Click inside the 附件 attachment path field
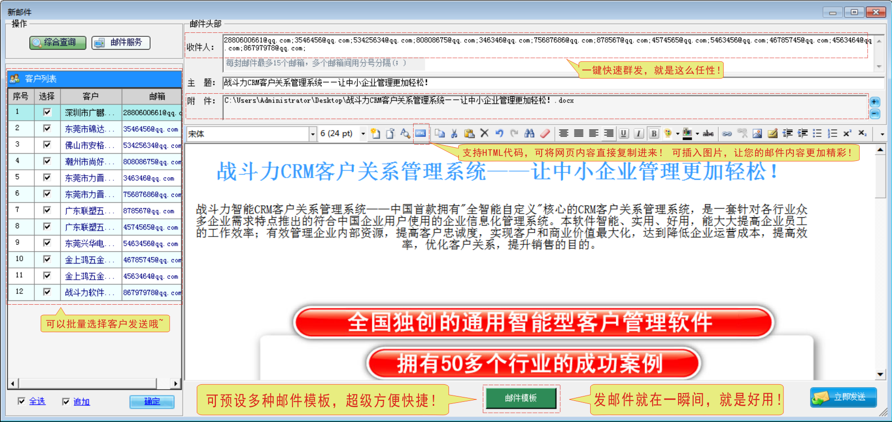This screenshot has height=422, width=892. [x=546, y=106]
